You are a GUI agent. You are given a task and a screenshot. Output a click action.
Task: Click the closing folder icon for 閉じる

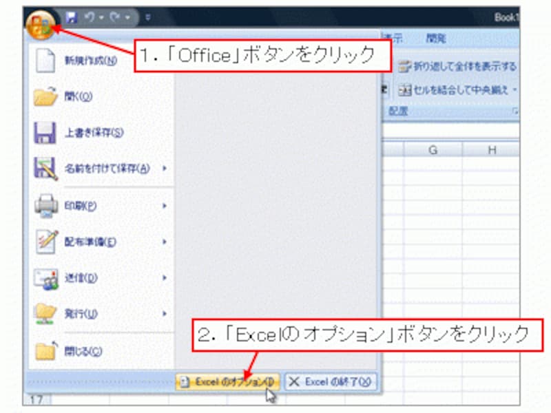46,350
